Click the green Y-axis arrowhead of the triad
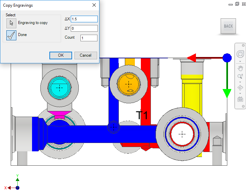This screenshot has width=246, height=193. tap(227, 94)
